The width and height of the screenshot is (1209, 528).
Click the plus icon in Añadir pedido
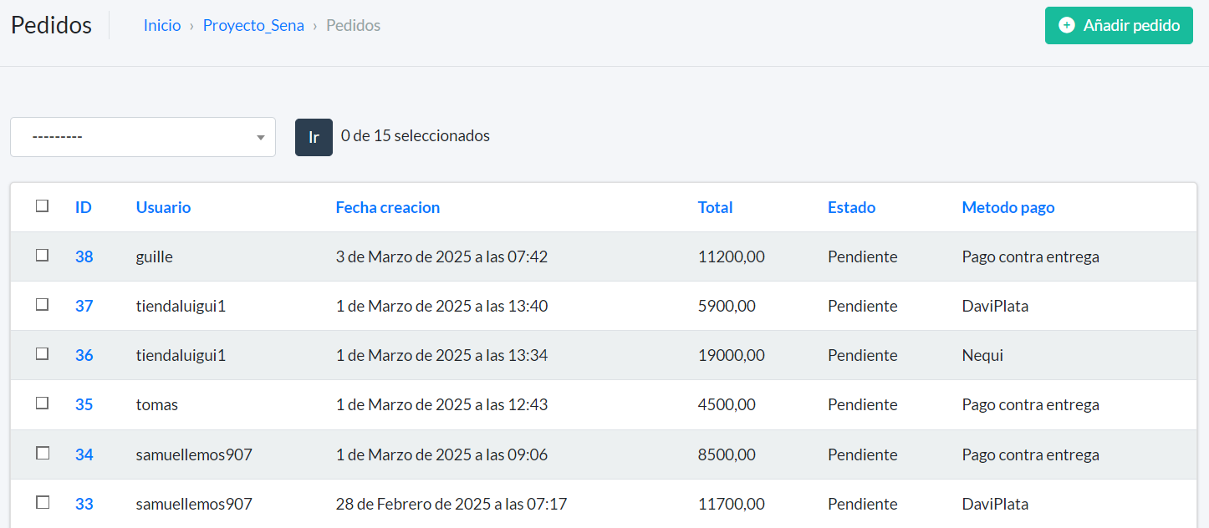[1066, 26]
